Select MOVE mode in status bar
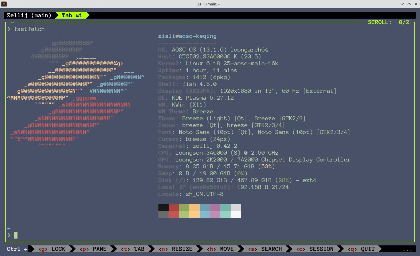Image resolution: width=420 pixels, height=256 pixels. [x=220, y=249]
